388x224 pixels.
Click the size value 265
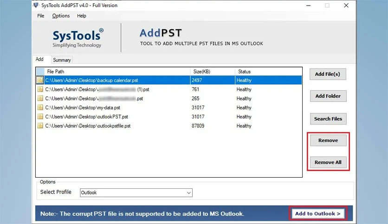coord(195,99)
